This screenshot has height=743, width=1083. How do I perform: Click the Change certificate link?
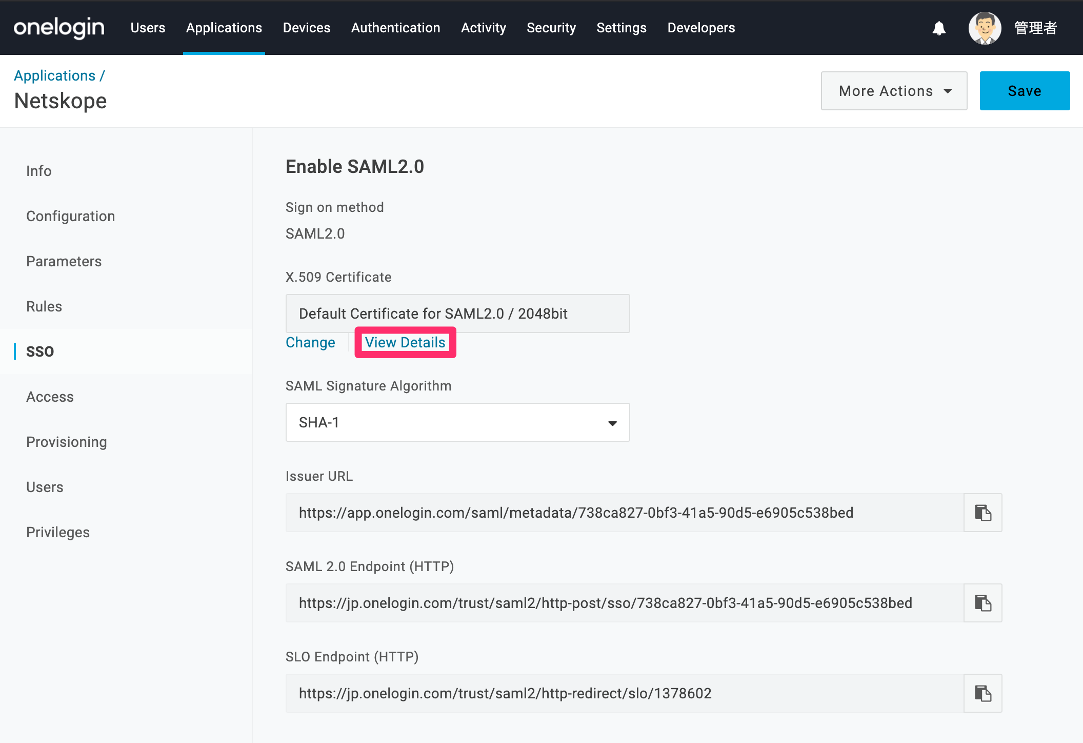[x=310, y=342]
